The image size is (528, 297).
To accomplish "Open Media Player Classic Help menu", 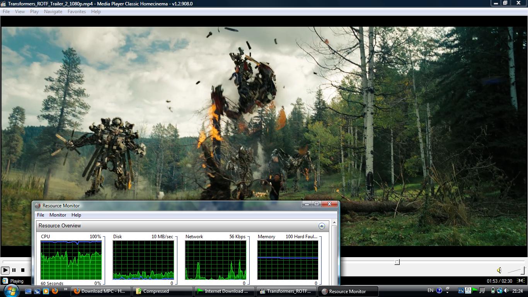I will point(96,12).
